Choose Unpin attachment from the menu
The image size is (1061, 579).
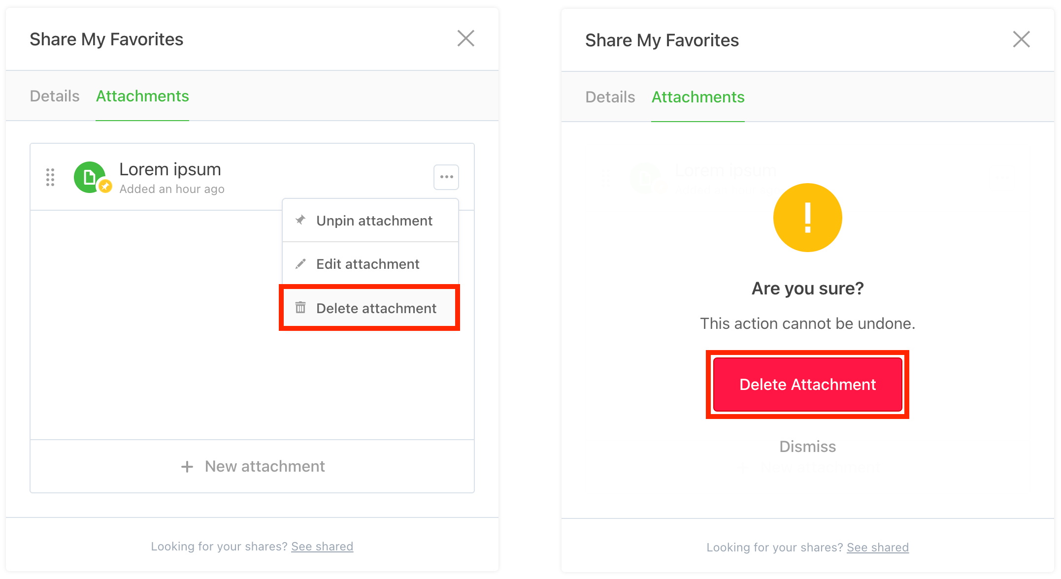[x=374, y=221]
